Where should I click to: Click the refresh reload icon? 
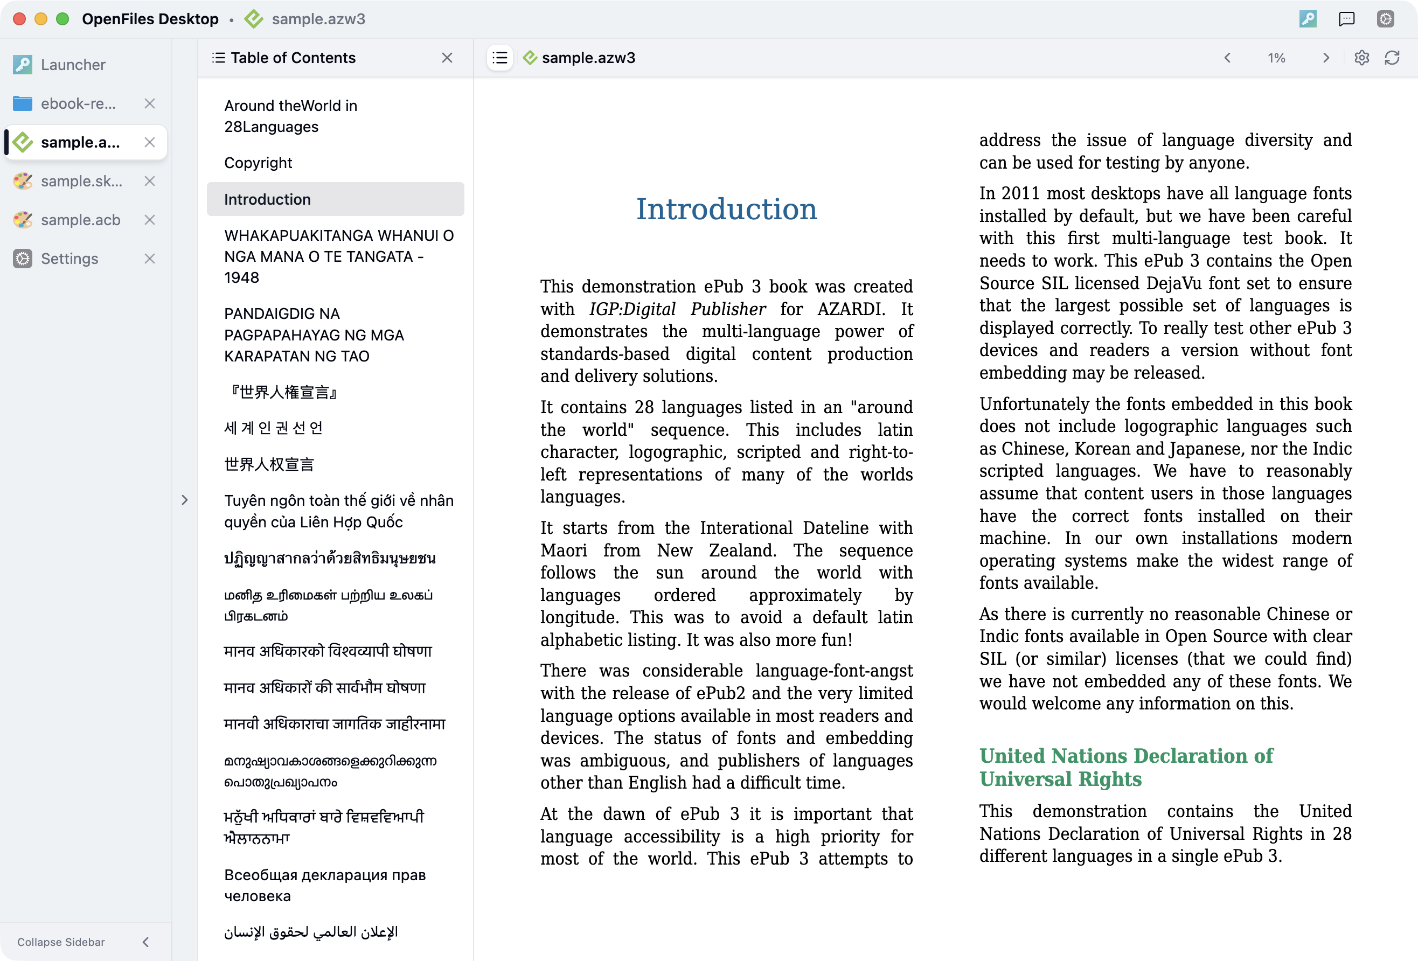pos(1392,58)
